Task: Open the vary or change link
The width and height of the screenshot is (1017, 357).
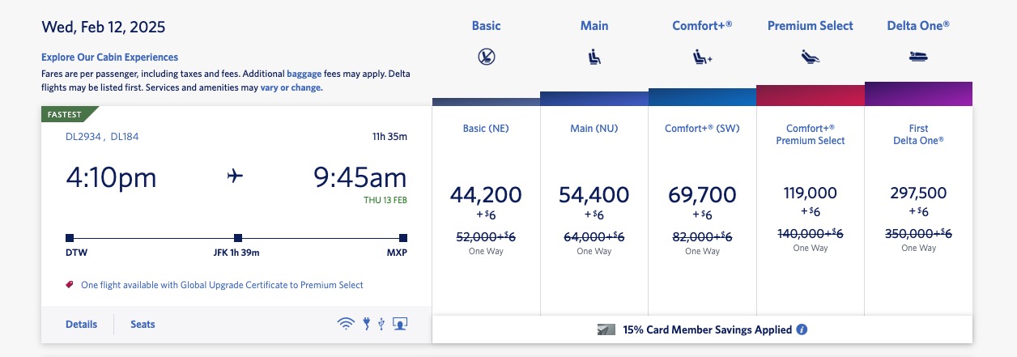Action: coord(291,87)
